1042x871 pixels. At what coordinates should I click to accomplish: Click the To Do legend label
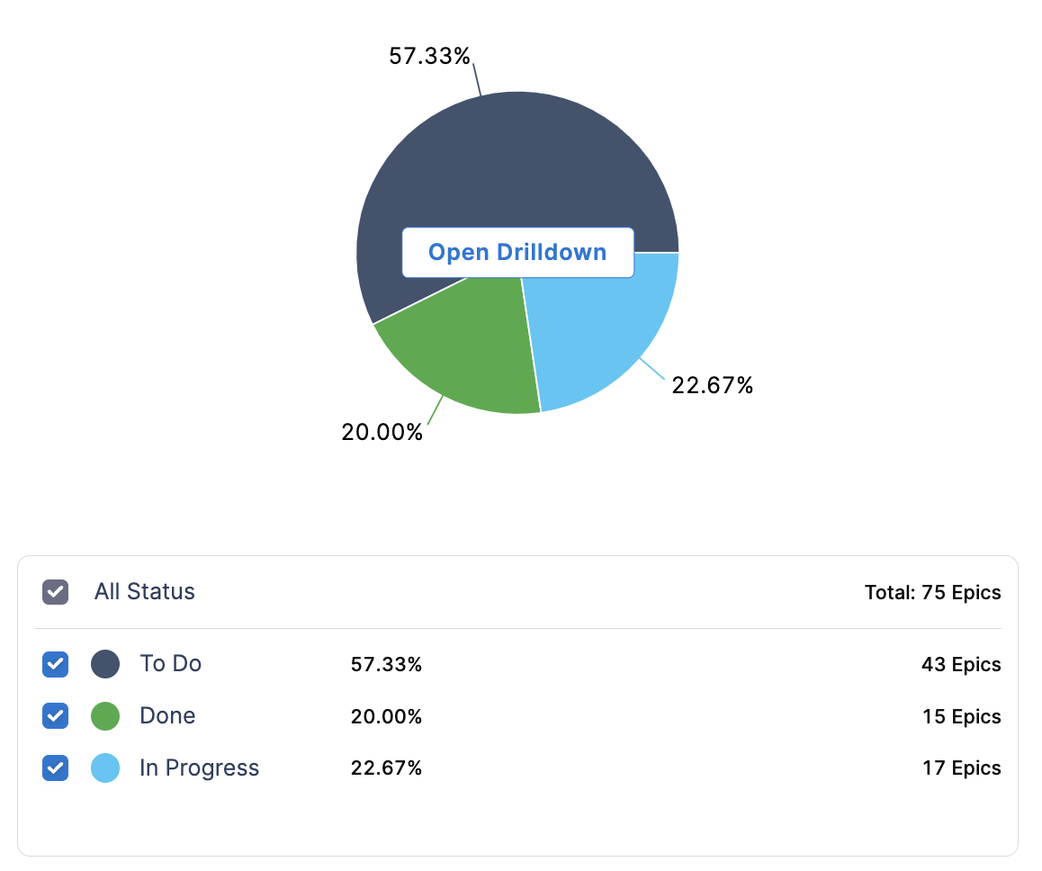point(170,664)
